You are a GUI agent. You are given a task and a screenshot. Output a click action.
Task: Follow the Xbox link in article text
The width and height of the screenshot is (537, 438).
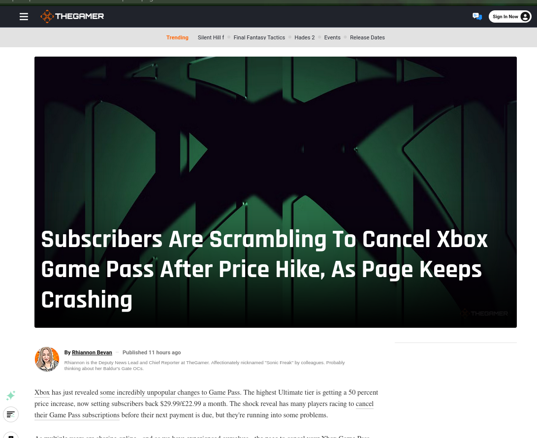42,392
